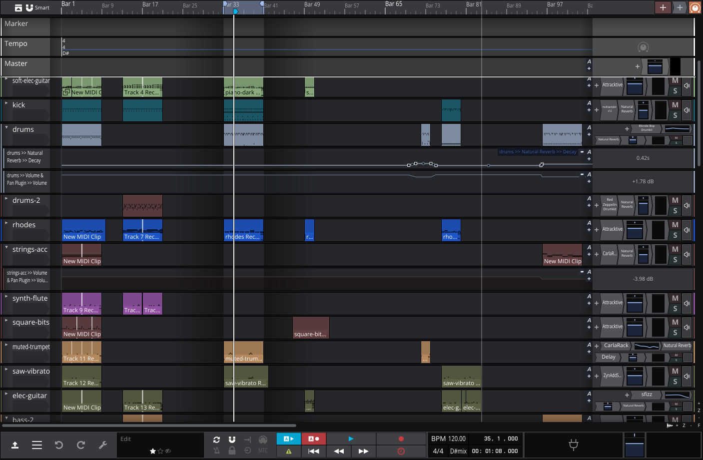Click speaker icon on drums-2 track
The height and width of the screenshot is (460, 703).
tap(687, 205)
